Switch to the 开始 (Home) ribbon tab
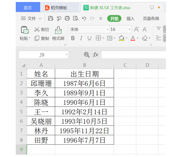Viewport: 184px width, 157px height. coord(114,19)
